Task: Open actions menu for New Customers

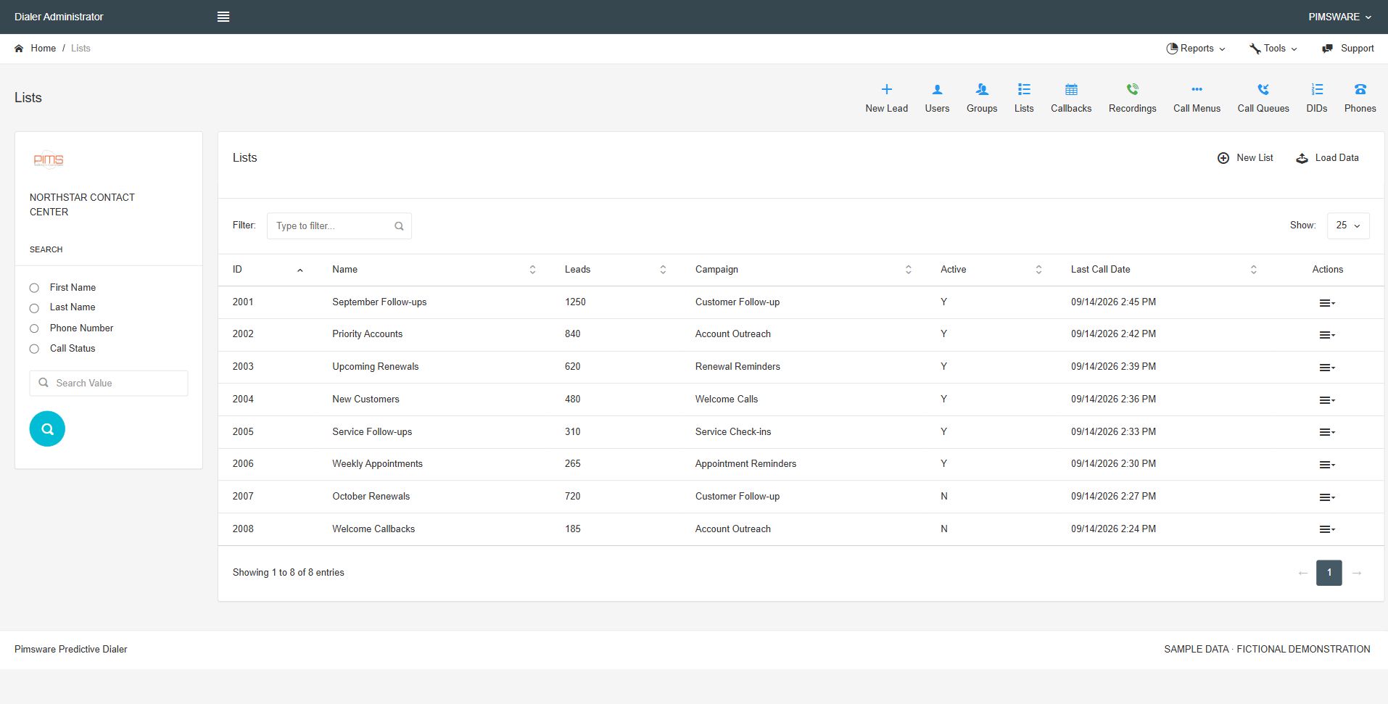Action: [x=1327, y=400]
